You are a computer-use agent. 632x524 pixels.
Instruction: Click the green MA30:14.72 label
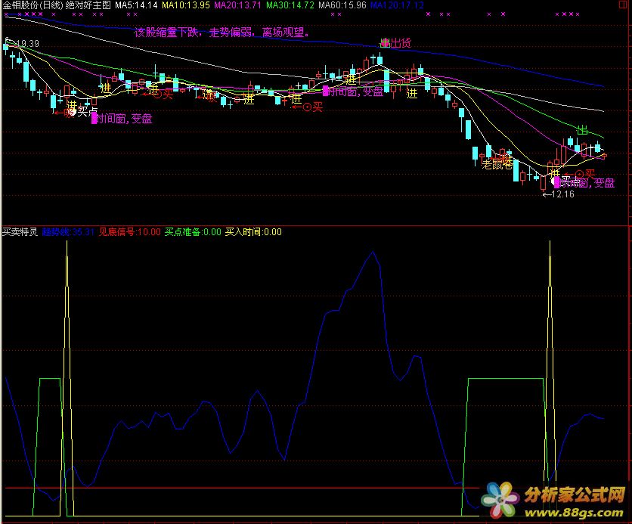(x=290, y=5)
